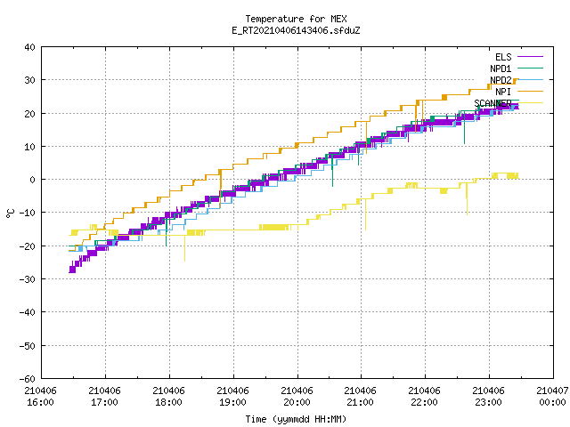Click the x-axis tick label 19:00
Image resolution: width=570 pixels, height=427 pixels.
coord(232,402)
